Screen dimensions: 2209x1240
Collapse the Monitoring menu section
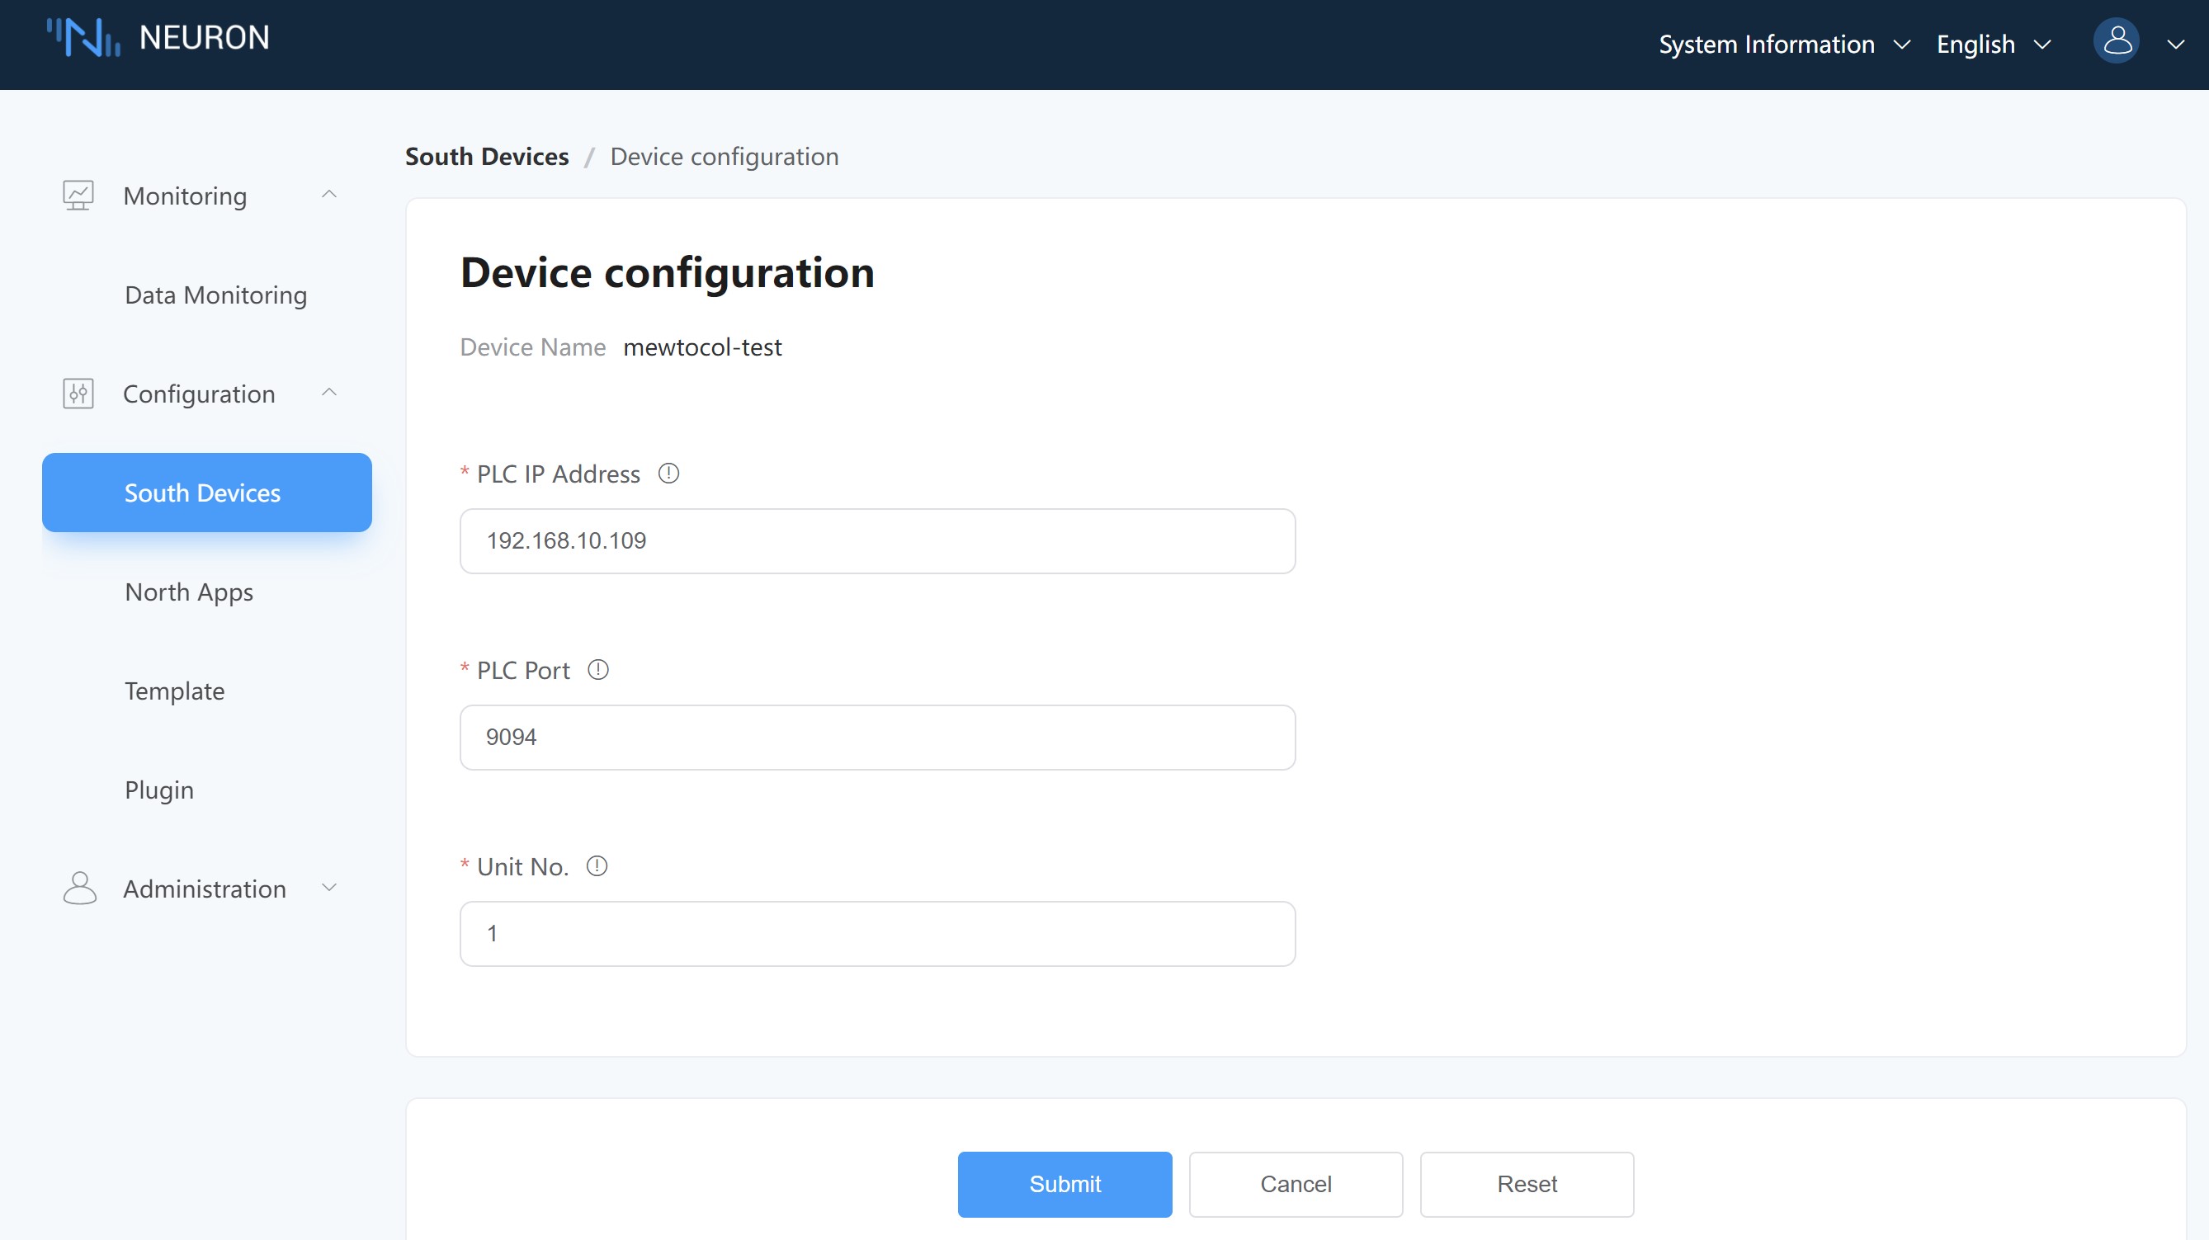point(329,196)
